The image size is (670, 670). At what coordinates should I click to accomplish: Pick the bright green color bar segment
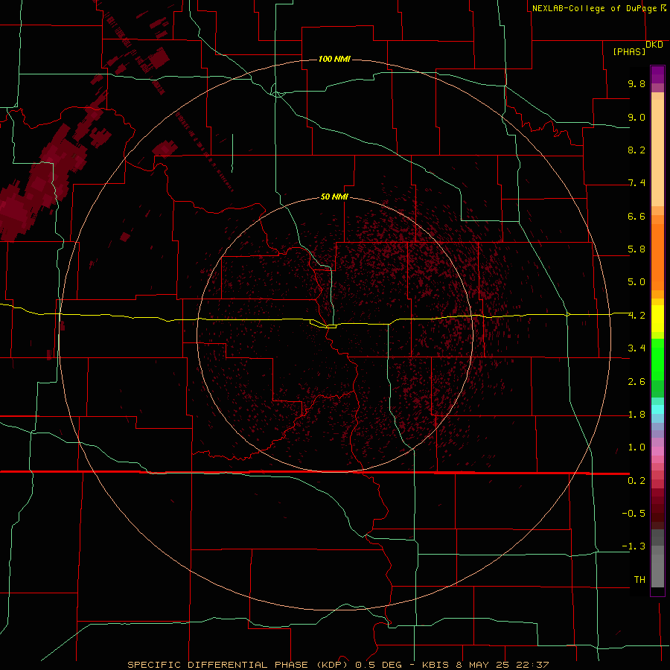pyautogui.click(x=657, y=359)
